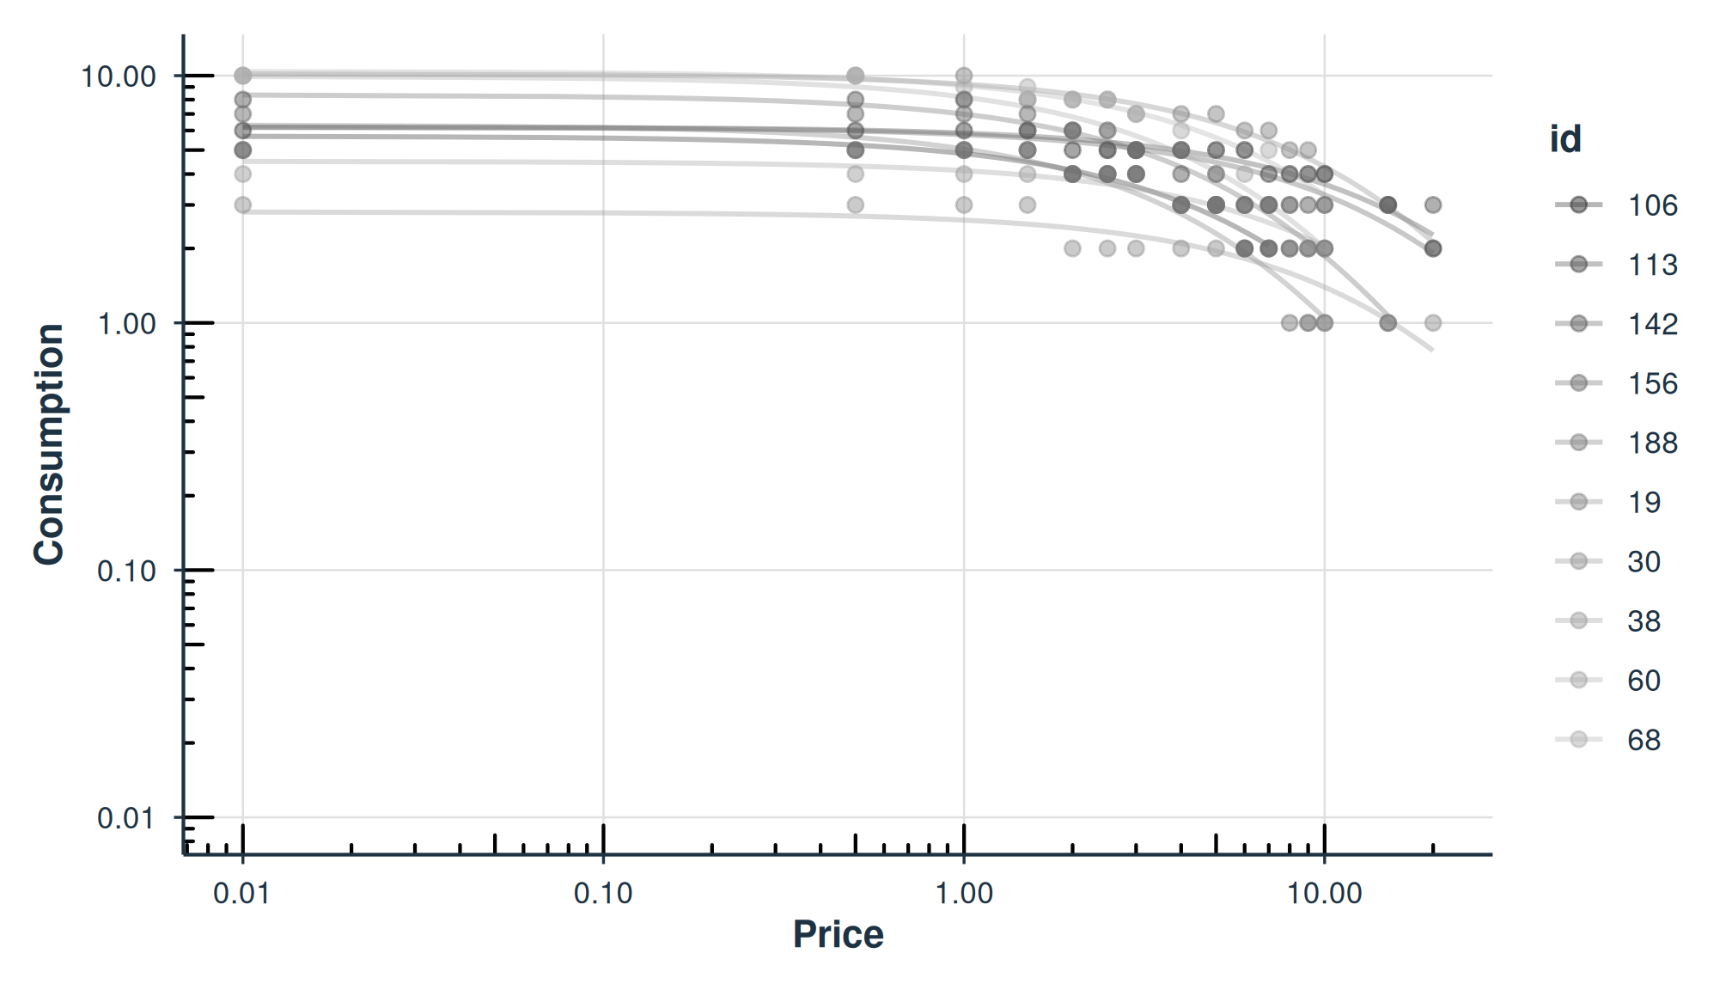The height and width of the screenshot is (990, 1732).
Task: Click the legend key swatch for id 113
Action: pos(1578,264)
